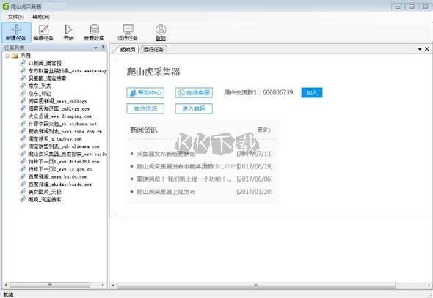The height and width of the screenshot is (298, 433).
Task: Click the main pane scrollbar left arrow
Action: pyautogui.click(x=113, y=286)
